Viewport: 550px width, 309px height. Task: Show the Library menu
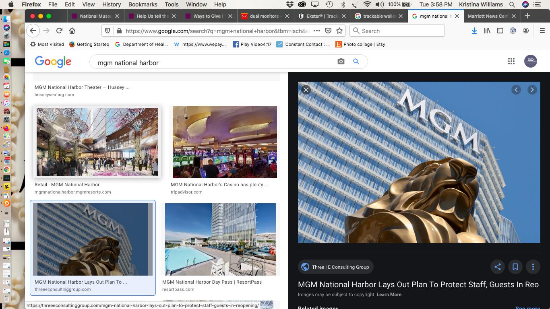click(487, 31)
